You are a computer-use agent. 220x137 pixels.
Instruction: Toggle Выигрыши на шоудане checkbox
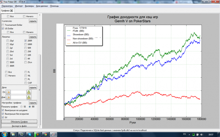3,110
